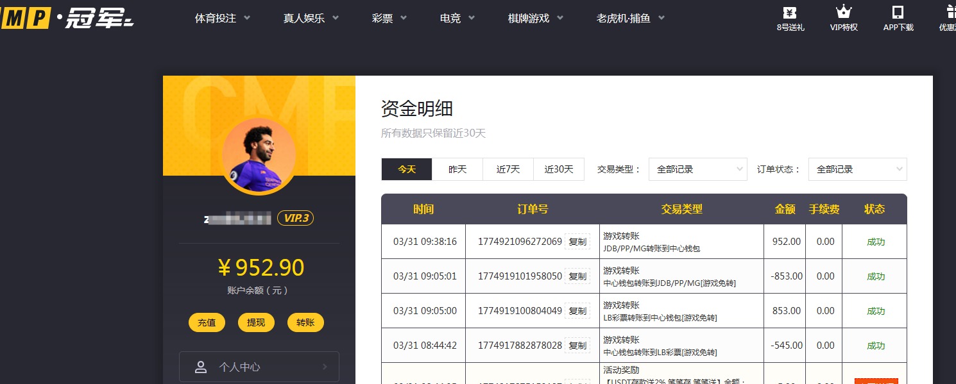This screenshot has width=956, height=384.
Task: Switch to the 昨天 tab
Action: pyautogui.click(x=457, y=169)
